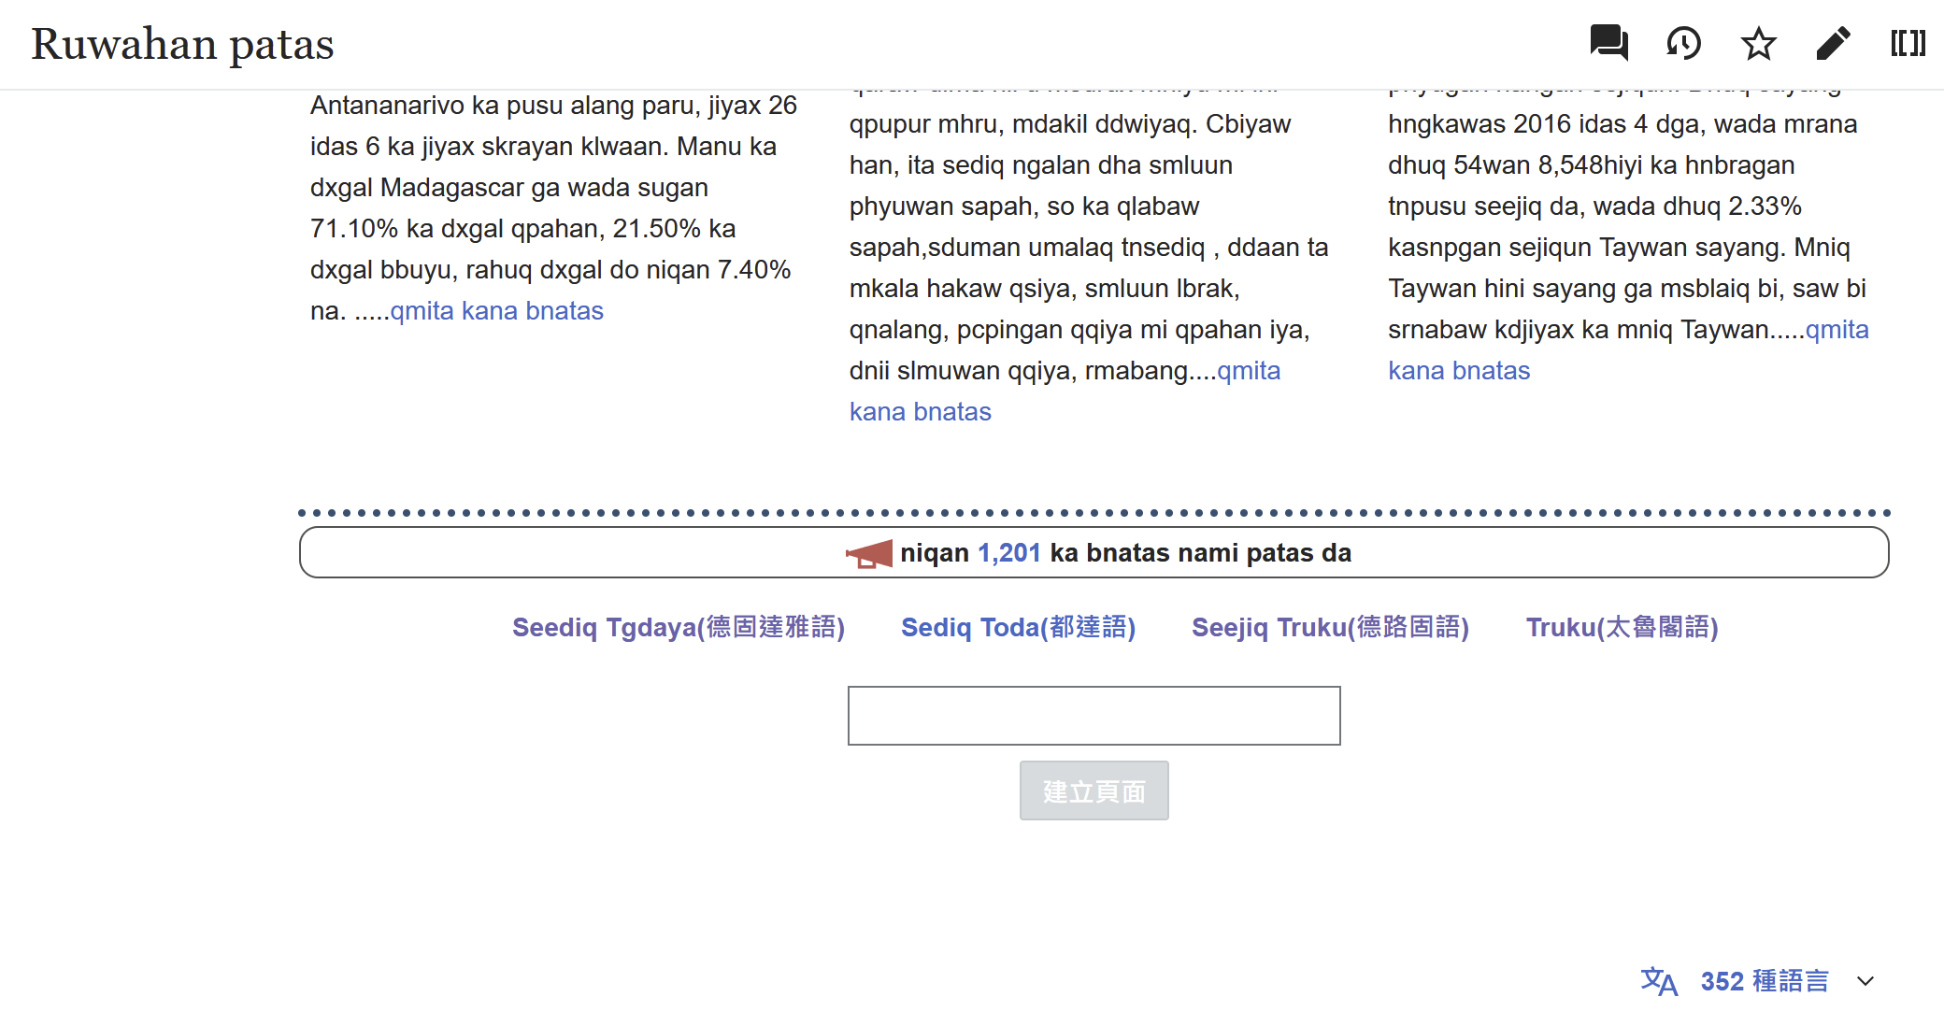Follow qmita kana bnatas after rmabang
Screen dimensions: 1944x1011
click(1248, 371)
